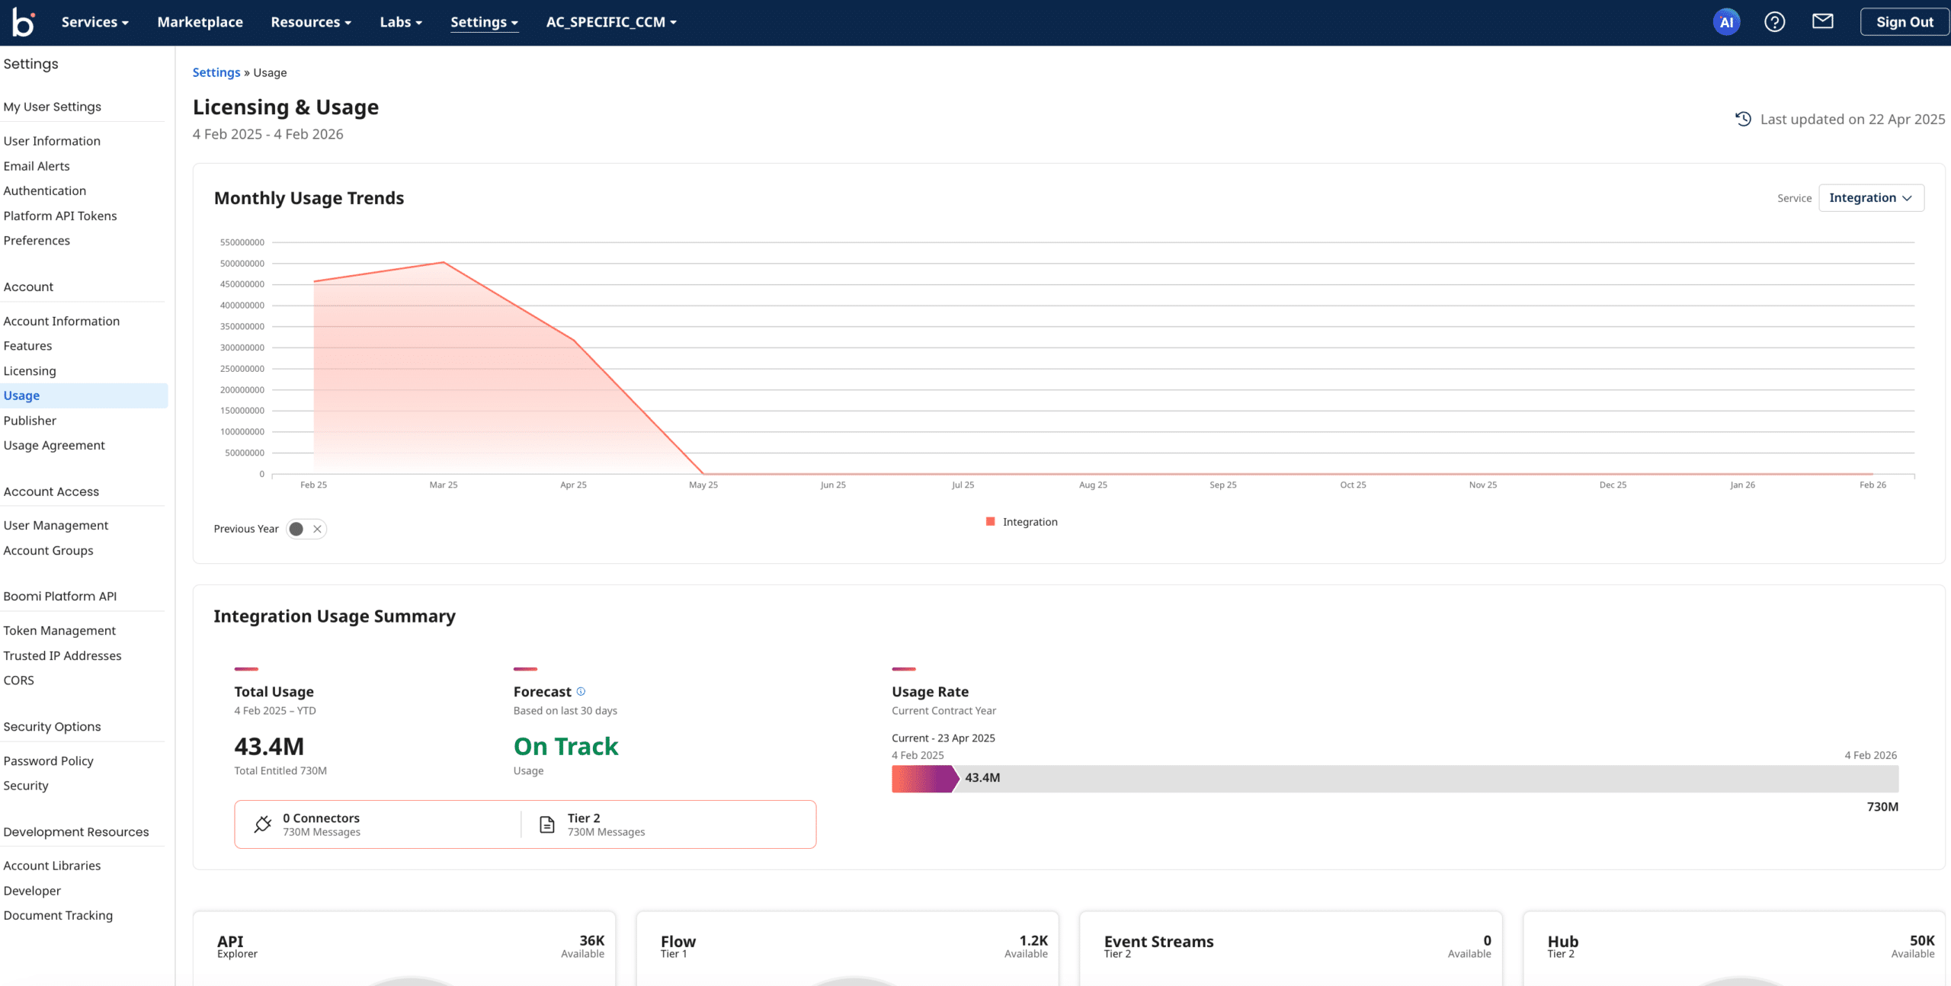1951x986 pixels.
Task: Click the Flow Tier 1 card
Action: tap(847, 949)
